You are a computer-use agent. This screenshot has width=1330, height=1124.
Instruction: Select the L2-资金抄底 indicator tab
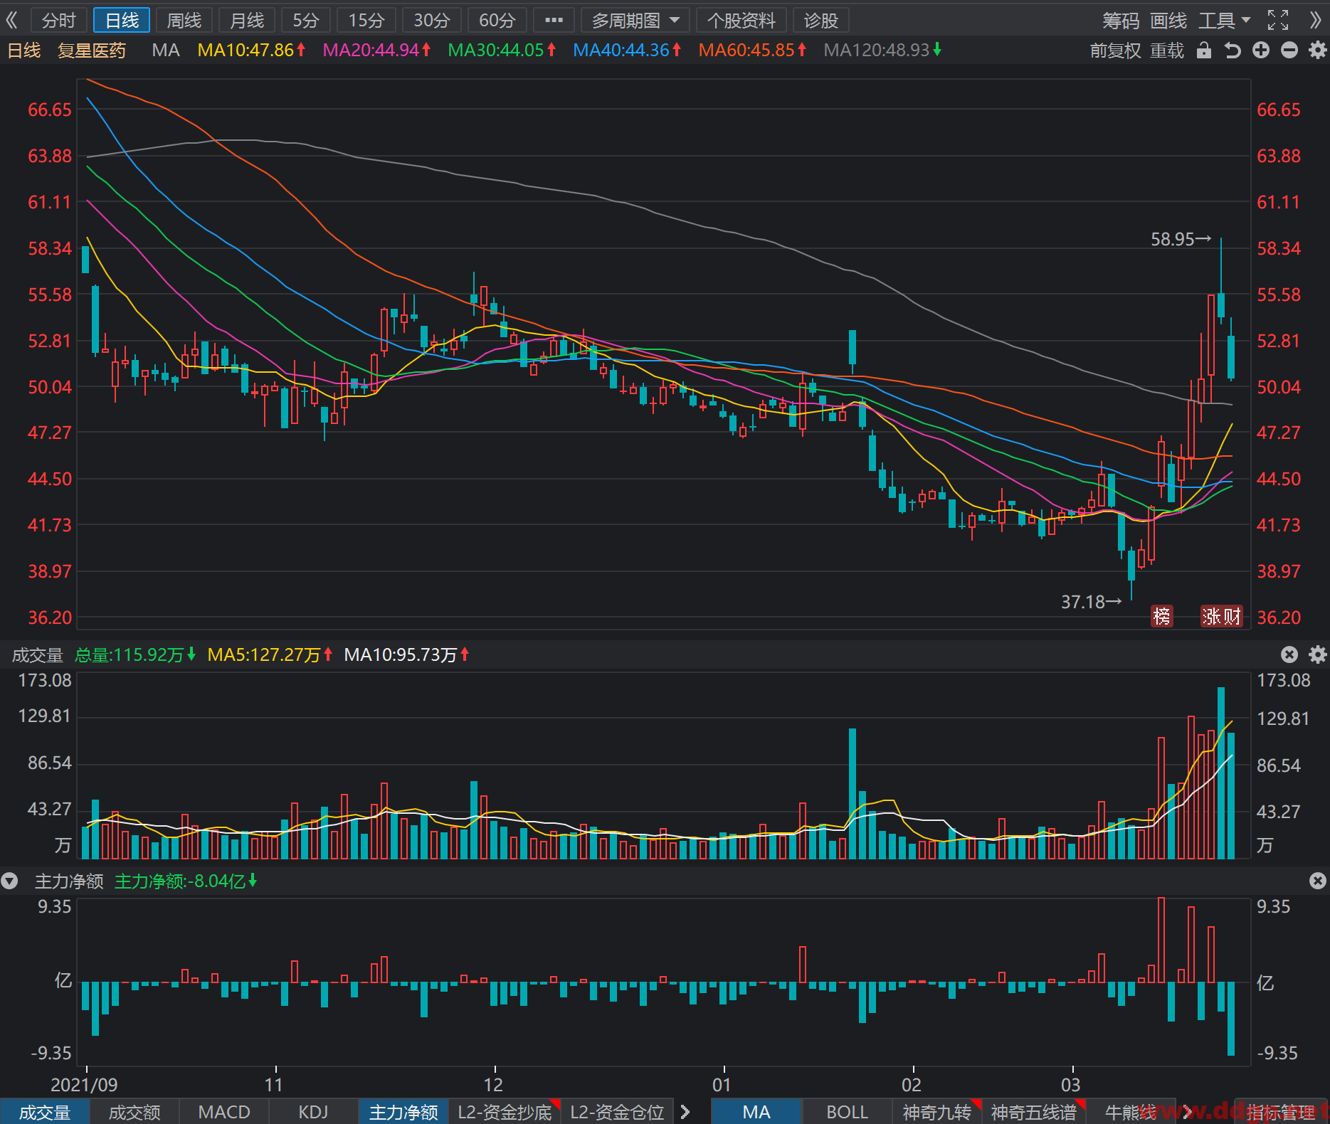(x=505, y=1111)
